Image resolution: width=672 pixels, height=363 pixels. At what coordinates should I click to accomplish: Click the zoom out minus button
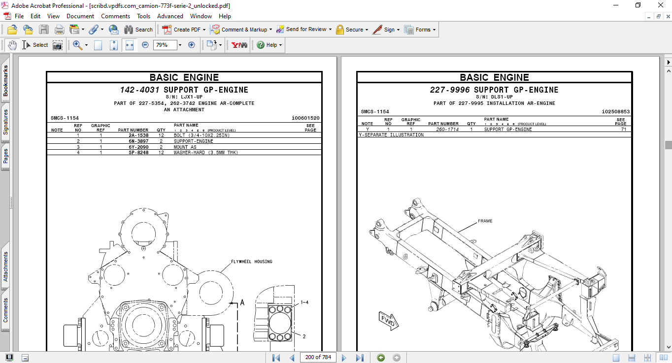tap(145, 45)
